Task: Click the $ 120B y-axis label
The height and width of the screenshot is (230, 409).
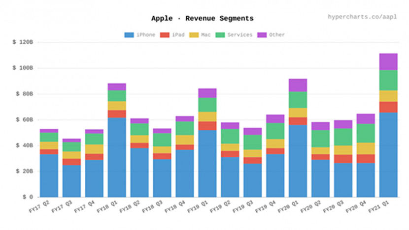Action: click(x=23, y=42)
